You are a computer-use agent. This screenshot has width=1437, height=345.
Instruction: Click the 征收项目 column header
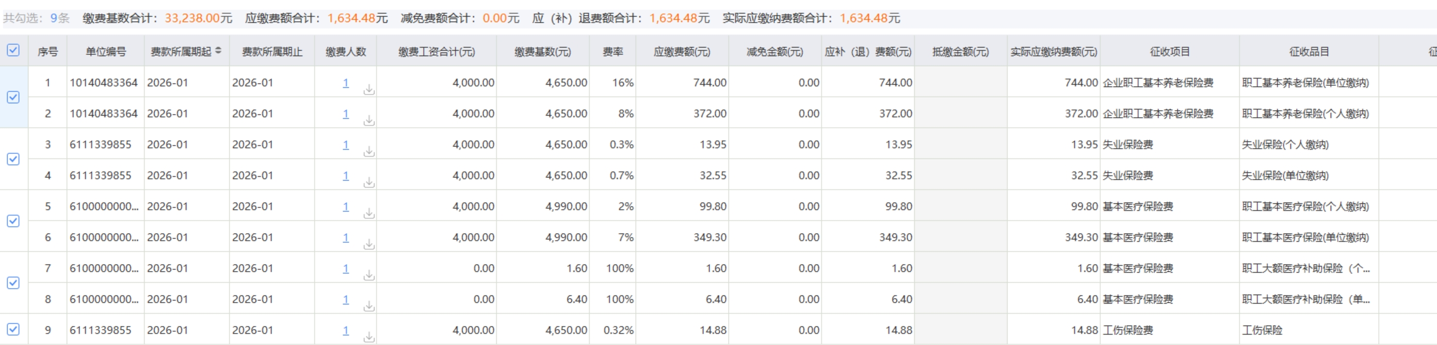point(1169,52)
